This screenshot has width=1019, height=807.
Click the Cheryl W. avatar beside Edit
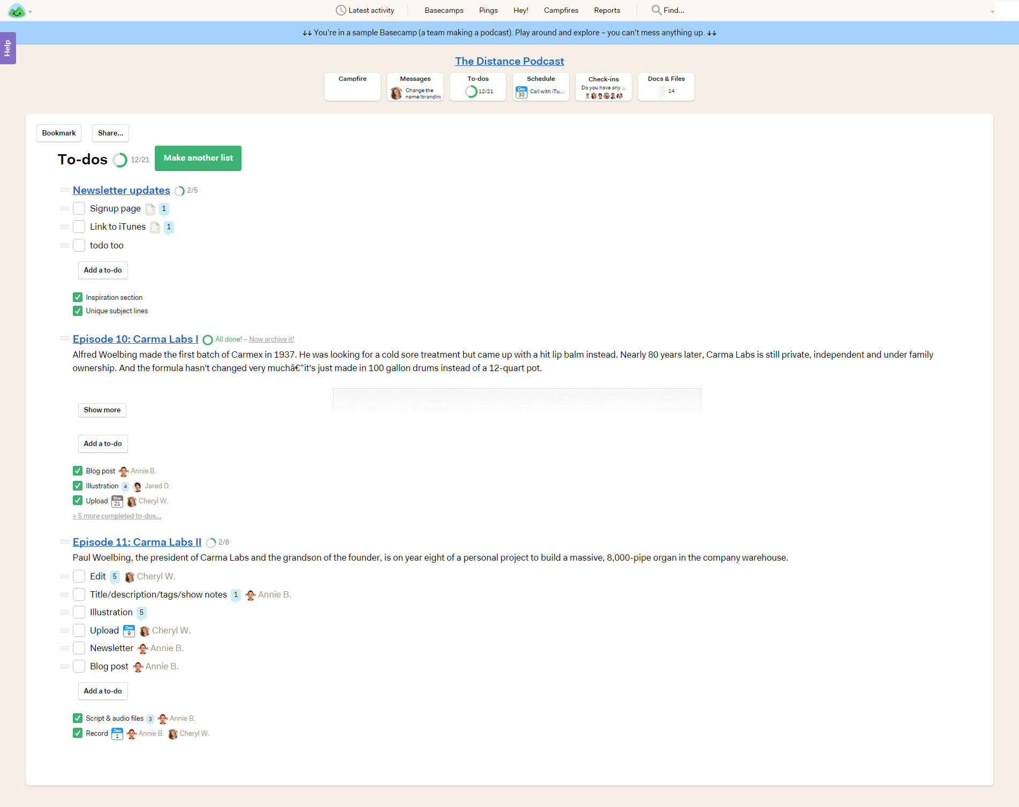130,577
